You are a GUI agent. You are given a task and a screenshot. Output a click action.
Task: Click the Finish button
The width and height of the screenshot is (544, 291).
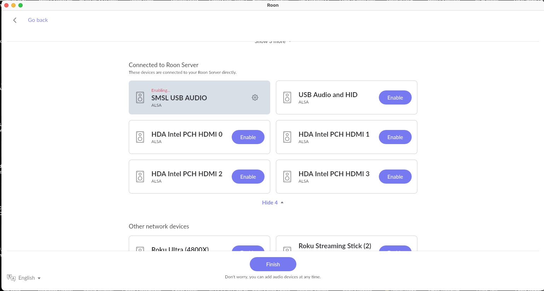coord(273,264)
